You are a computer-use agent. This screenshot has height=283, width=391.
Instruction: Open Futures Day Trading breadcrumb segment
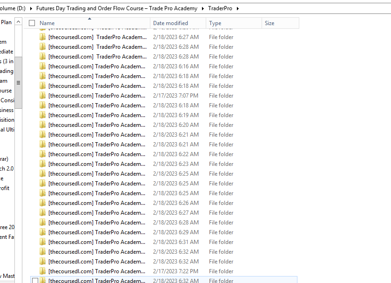pyautogui.click(x=117, y=8)
